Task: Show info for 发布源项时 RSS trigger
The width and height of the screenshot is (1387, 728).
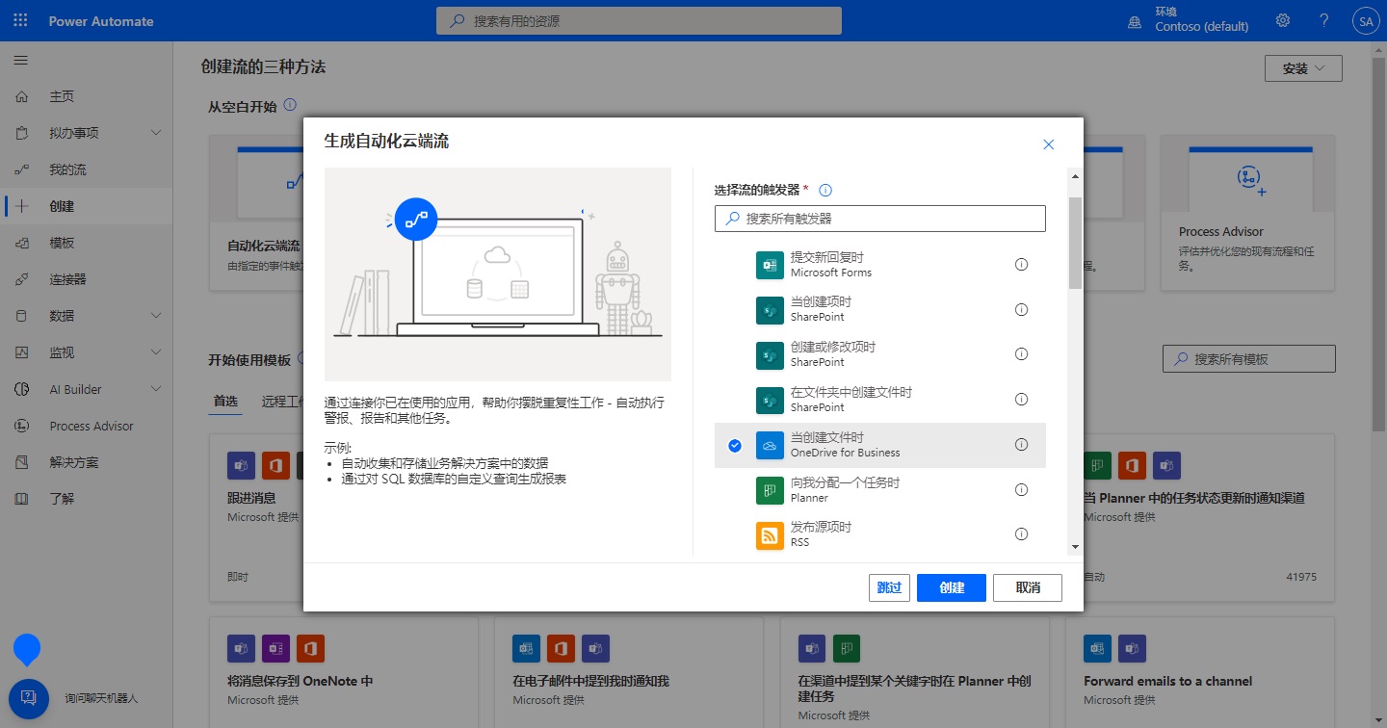Action: point(1021,534)
